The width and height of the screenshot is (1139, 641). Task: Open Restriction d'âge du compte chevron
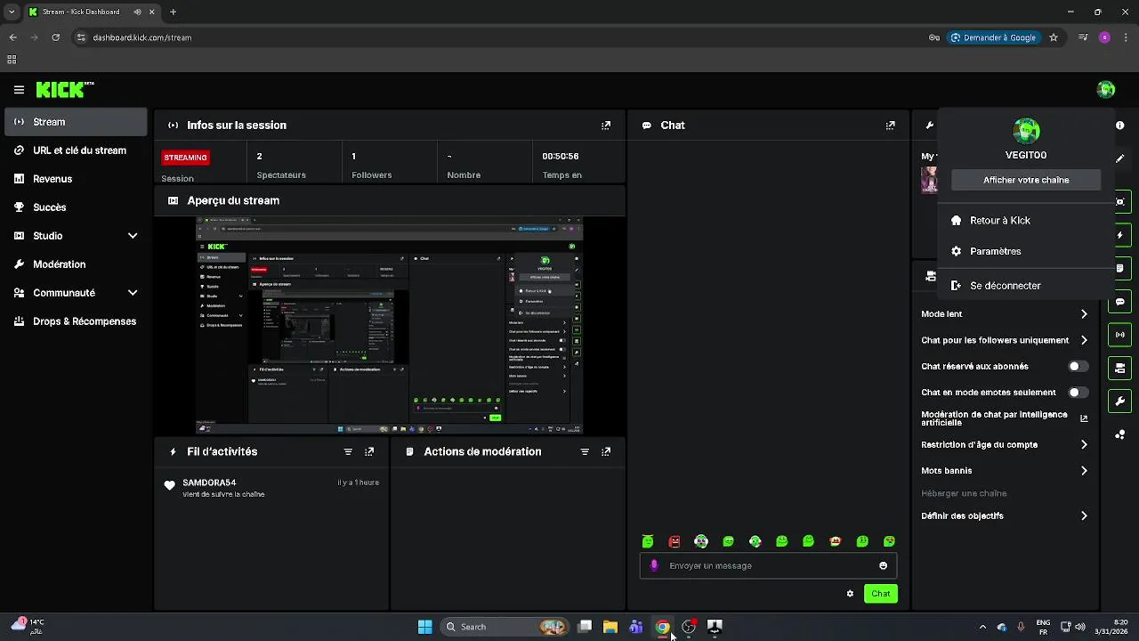click(x=1084, y=444)
